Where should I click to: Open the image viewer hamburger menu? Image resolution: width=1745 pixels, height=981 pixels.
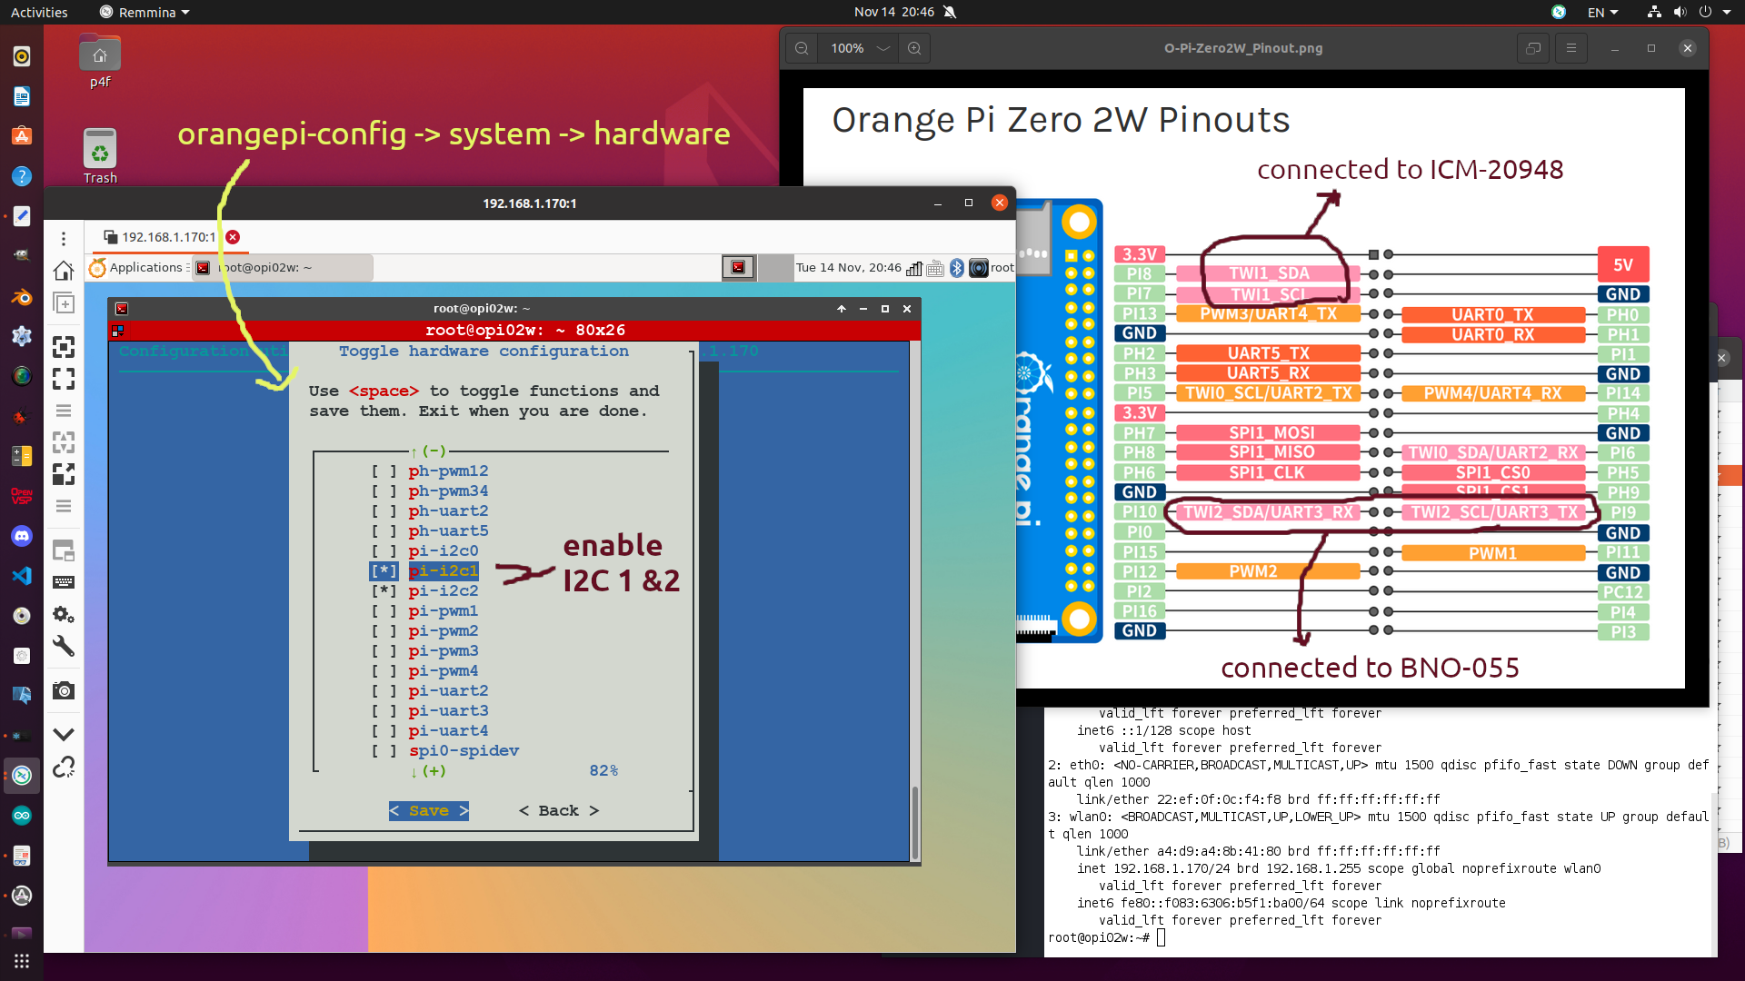click(x=1571, y=48)
